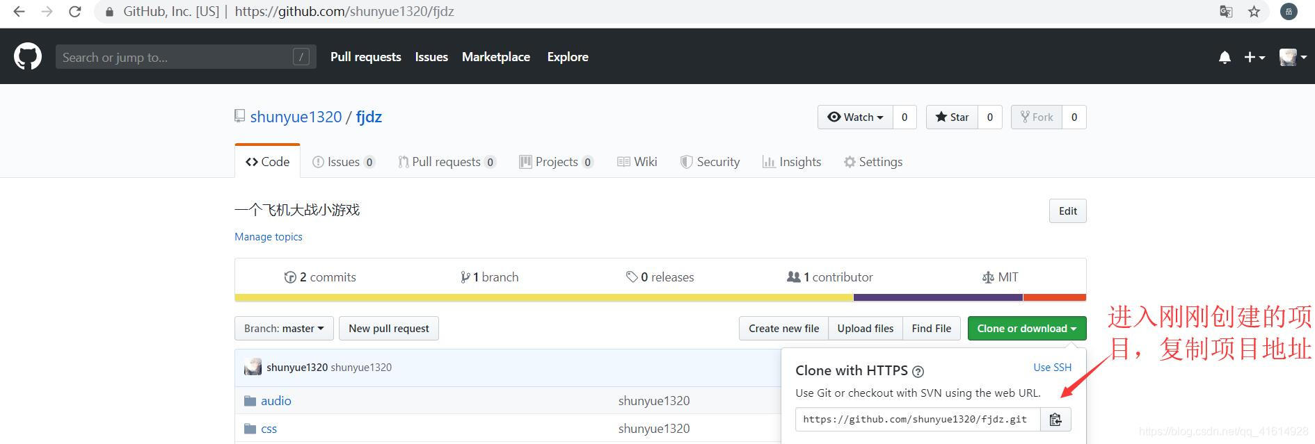This screenshot has height=444, width=1315.
Task: Switch to the repository Issues tab
Action: [344, 162]
